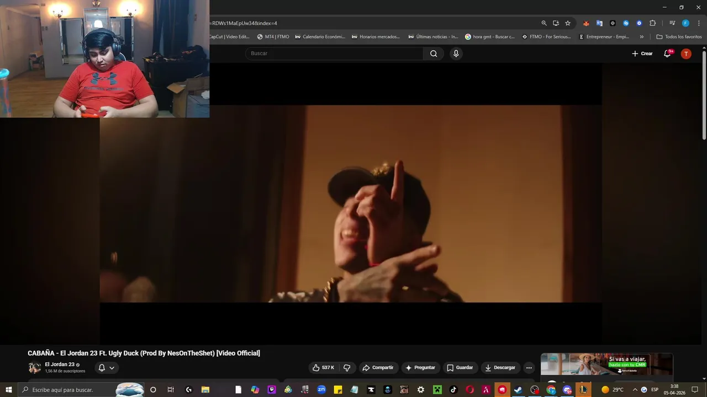Click the Descargar download button
707x397 pixels.
click(500, 368)
